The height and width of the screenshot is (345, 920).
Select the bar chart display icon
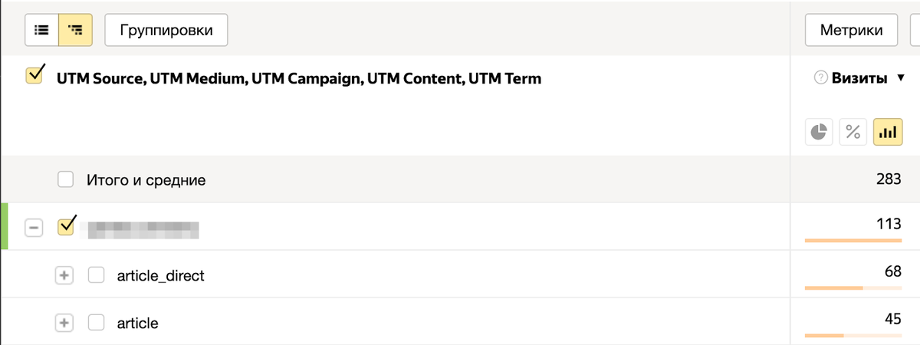[x=888, y=132]
